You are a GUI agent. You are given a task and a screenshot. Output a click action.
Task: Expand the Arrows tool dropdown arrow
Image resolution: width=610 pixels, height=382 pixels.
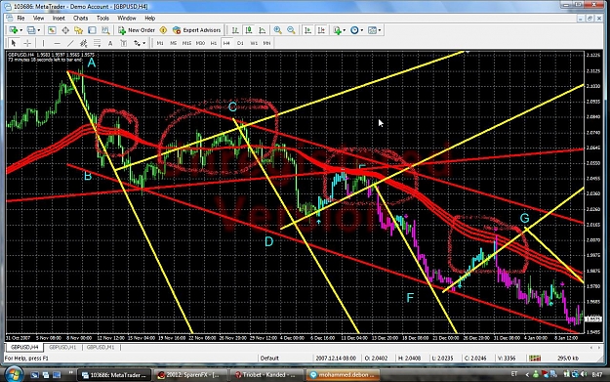click(x=143, y=43)
